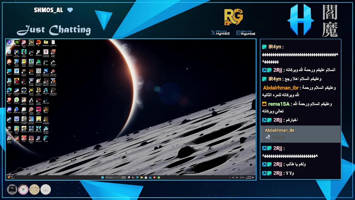
Task: Launch The Sims 4 shortcut
Action: 17,100
